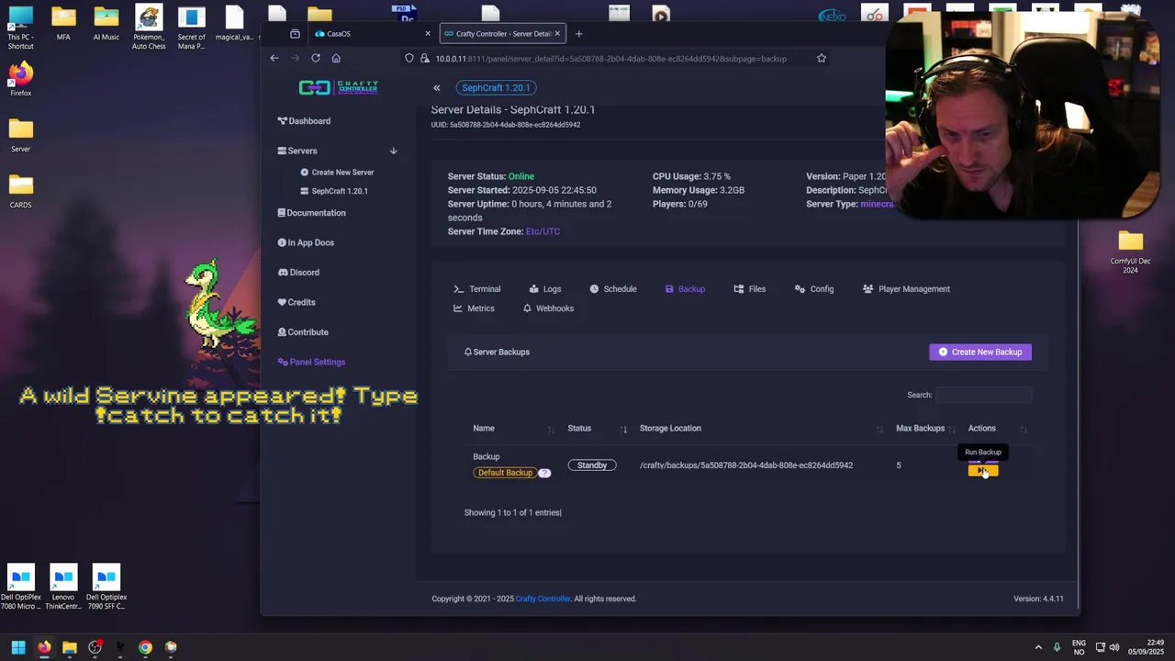The height and width of the screenshot is (661, 1175).
Task: Switch to the CasaOS browser tab
Action: tap(370, 34)
